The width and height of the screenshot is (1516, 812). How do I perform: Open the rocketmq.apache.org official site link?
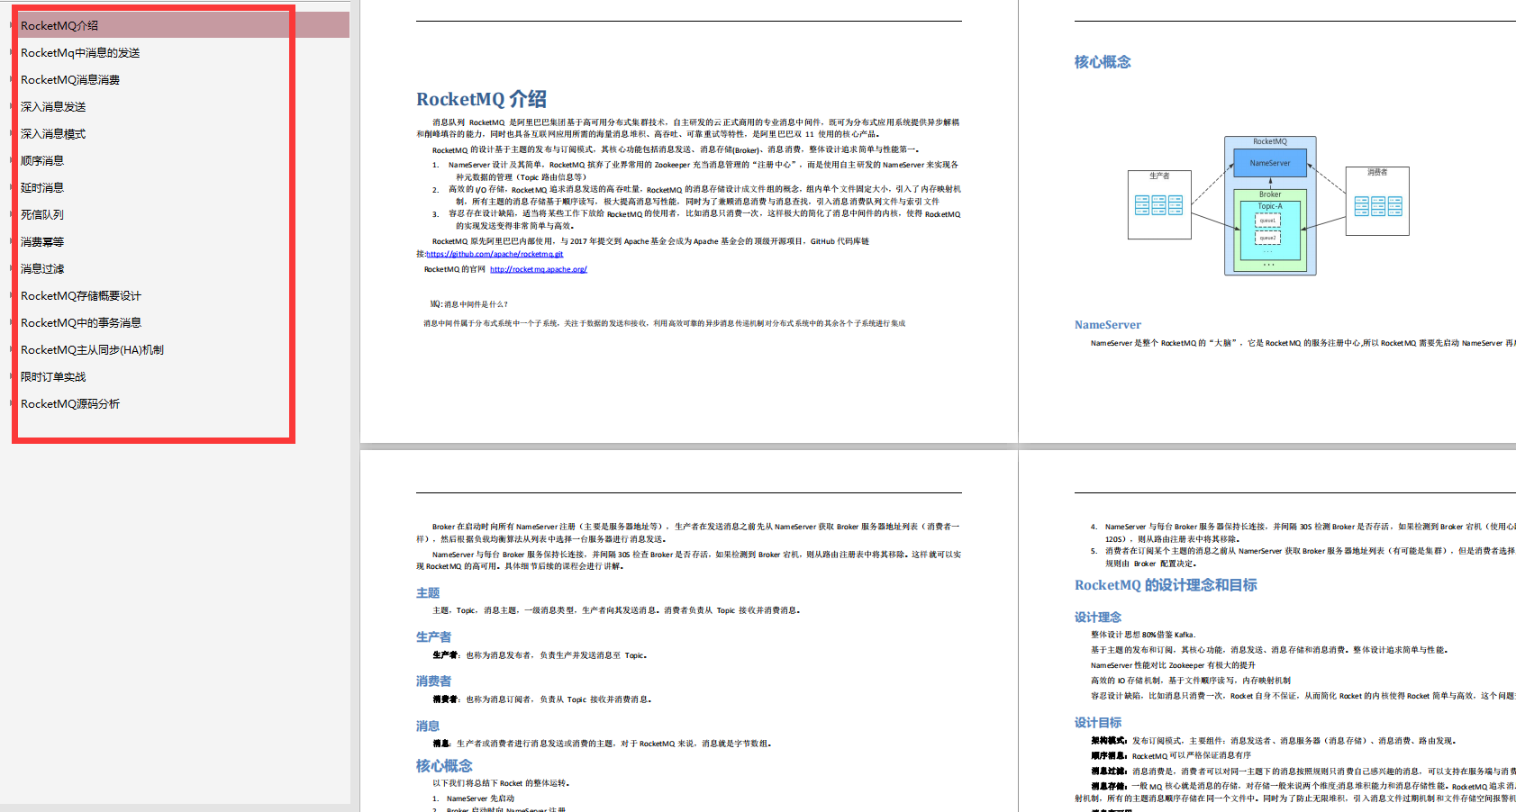pos(539,269)
